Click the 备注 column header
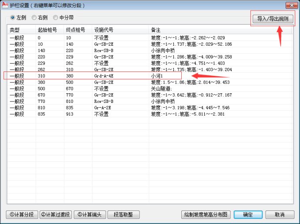300x224 pixels. (x=156, y=30)
